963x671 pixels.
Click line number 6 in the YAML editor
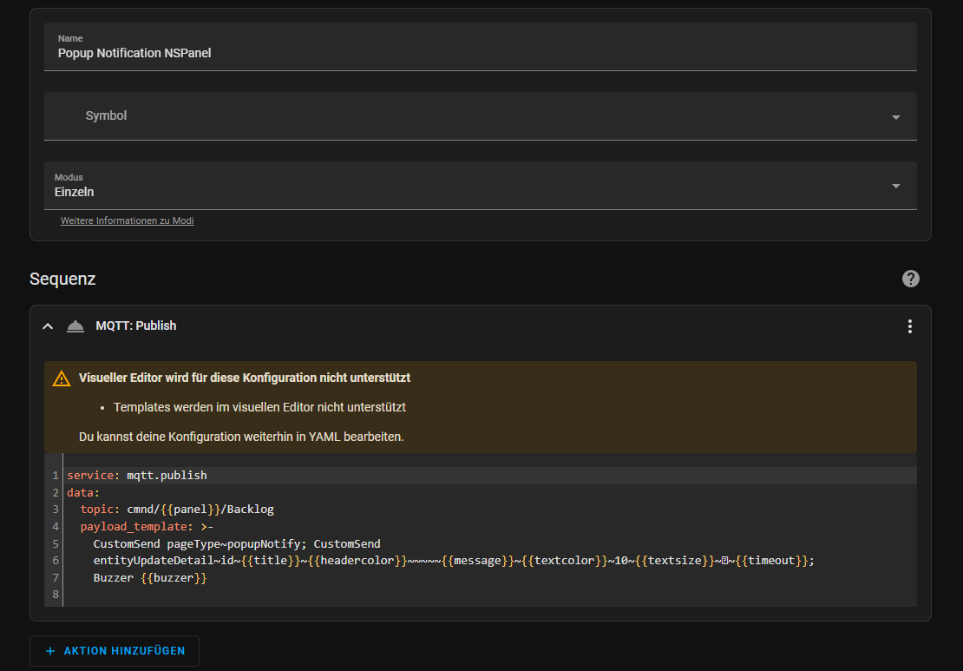coord(55,560)
